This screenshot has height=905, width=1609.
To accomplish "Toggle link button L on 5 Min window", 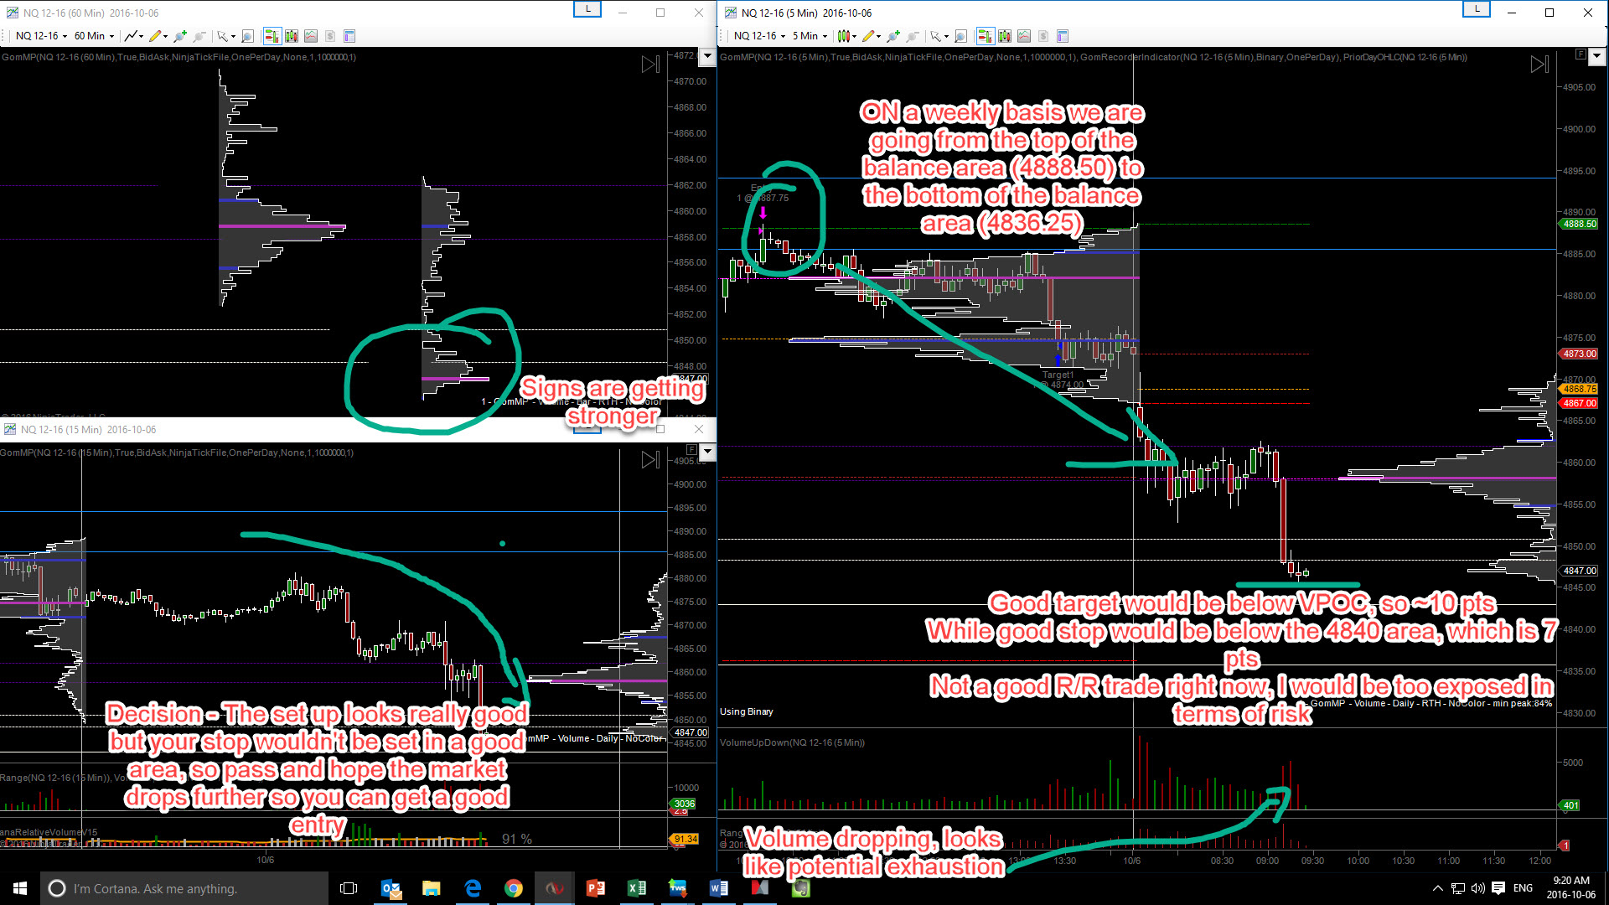I will (1477, 9).
